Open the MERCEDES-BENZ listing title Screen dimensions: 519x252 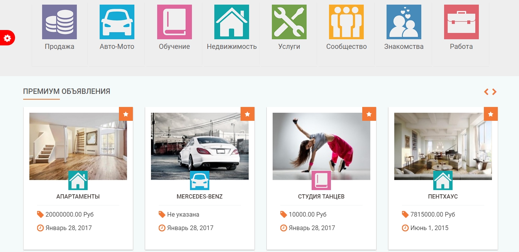coord(200,197)
